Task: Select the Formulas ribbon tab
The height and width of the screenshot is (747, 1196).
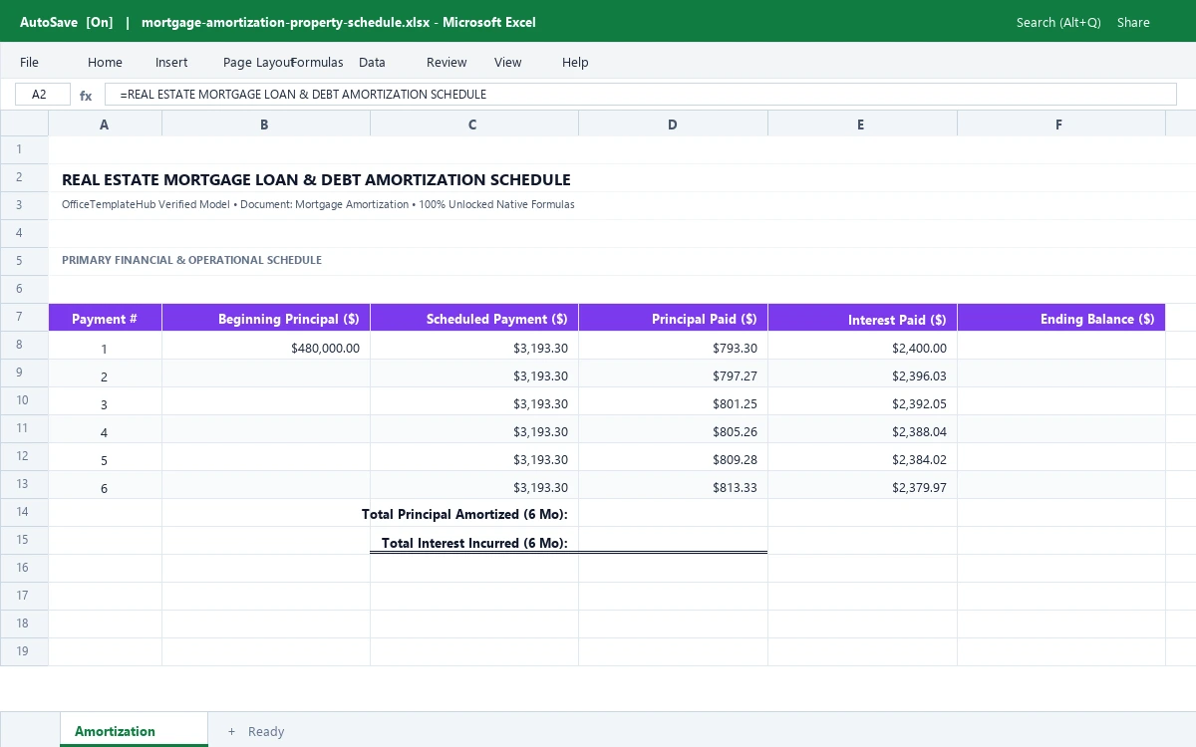Action: [x=318, y=62]
